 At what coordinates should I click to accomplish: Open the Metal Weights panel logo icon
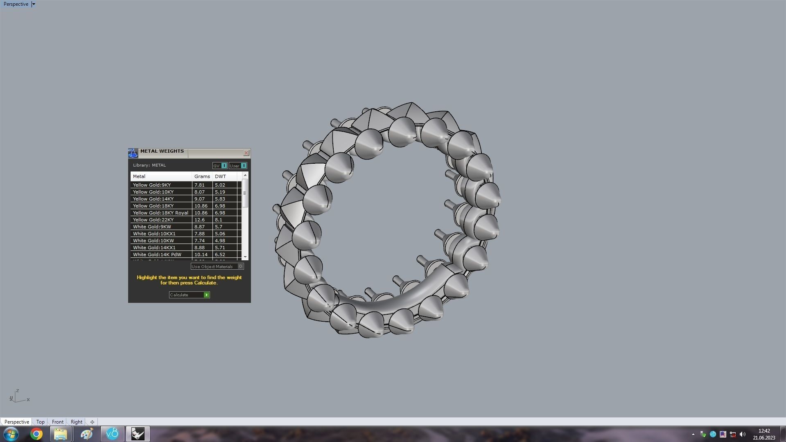pos(133,153)
